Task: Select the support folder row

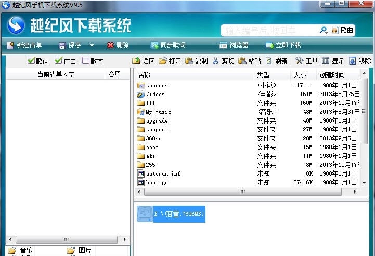Action: [x=248, y=129]
